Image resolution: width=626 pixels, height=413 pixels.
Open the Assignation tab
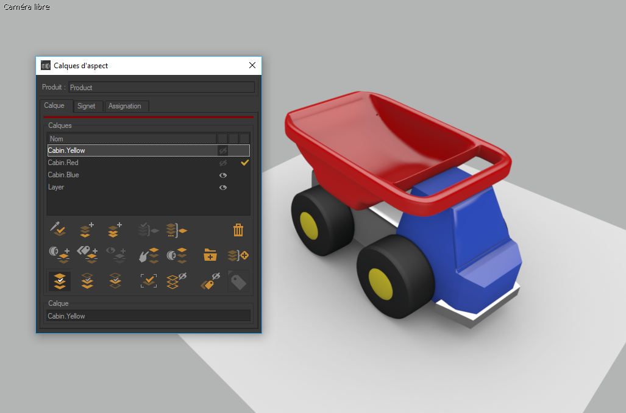[125, 106]
